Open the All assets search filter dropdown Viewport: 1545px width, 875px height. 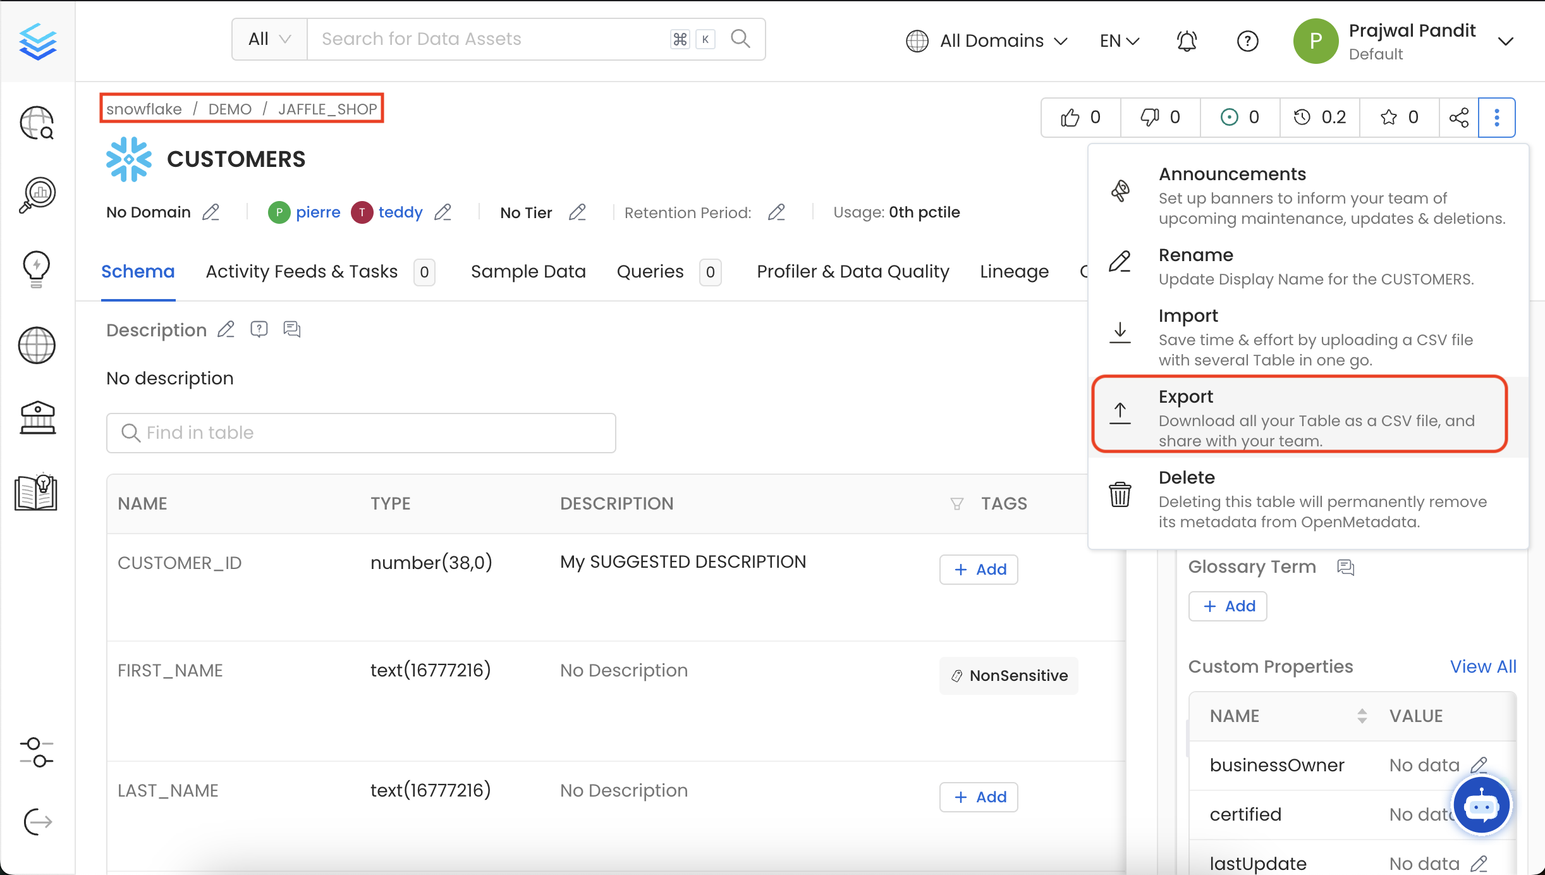(269, 39)
